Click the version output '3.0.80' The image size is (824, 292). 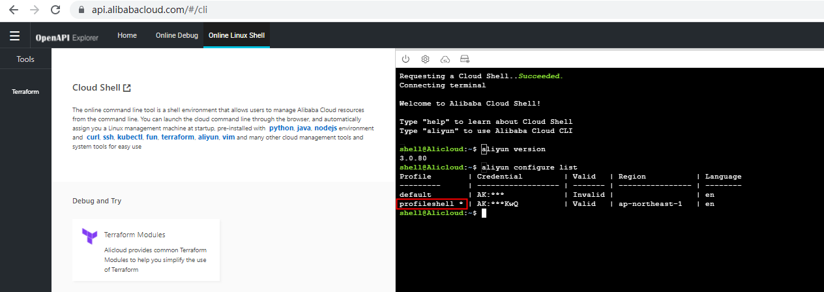tap(413, 158)
